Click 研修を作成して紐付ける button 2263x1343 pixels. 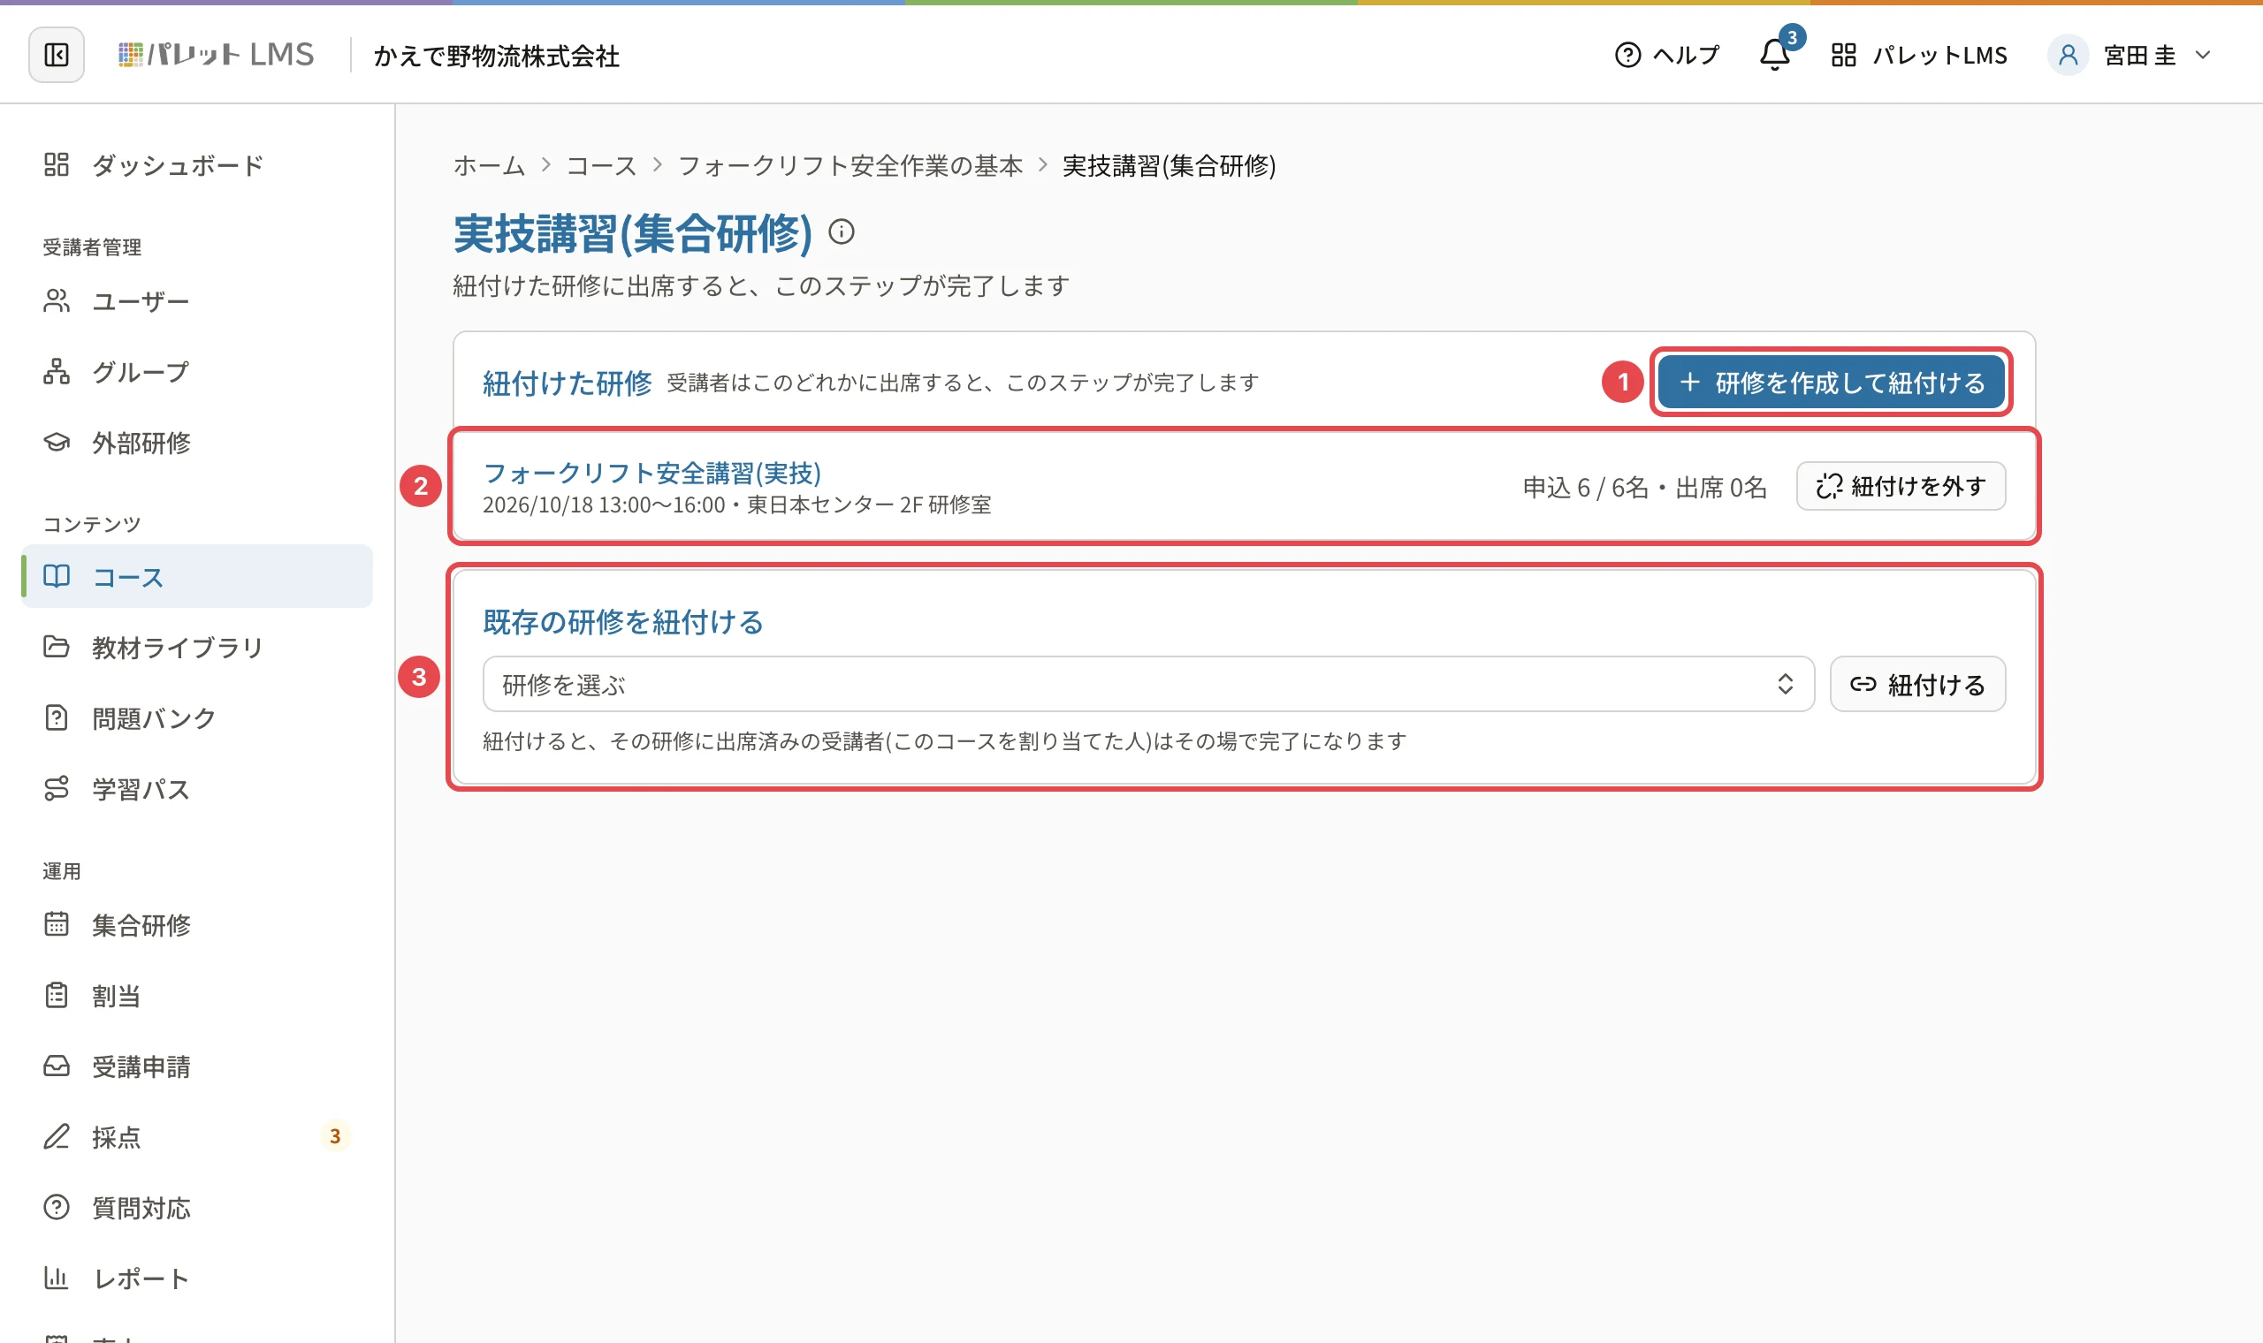point(1832,383)
